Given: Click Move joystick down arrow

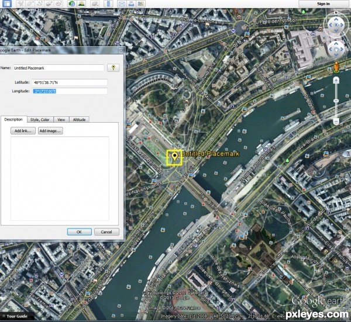Looking at the screenshot, I should tap(336, 55).
